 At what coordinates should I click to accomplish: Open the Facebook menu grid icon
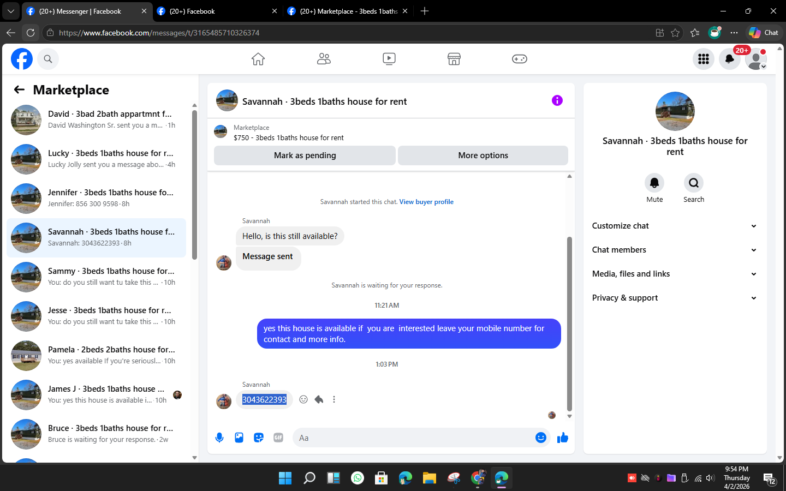pyautogui.click(x=704, y=59)
